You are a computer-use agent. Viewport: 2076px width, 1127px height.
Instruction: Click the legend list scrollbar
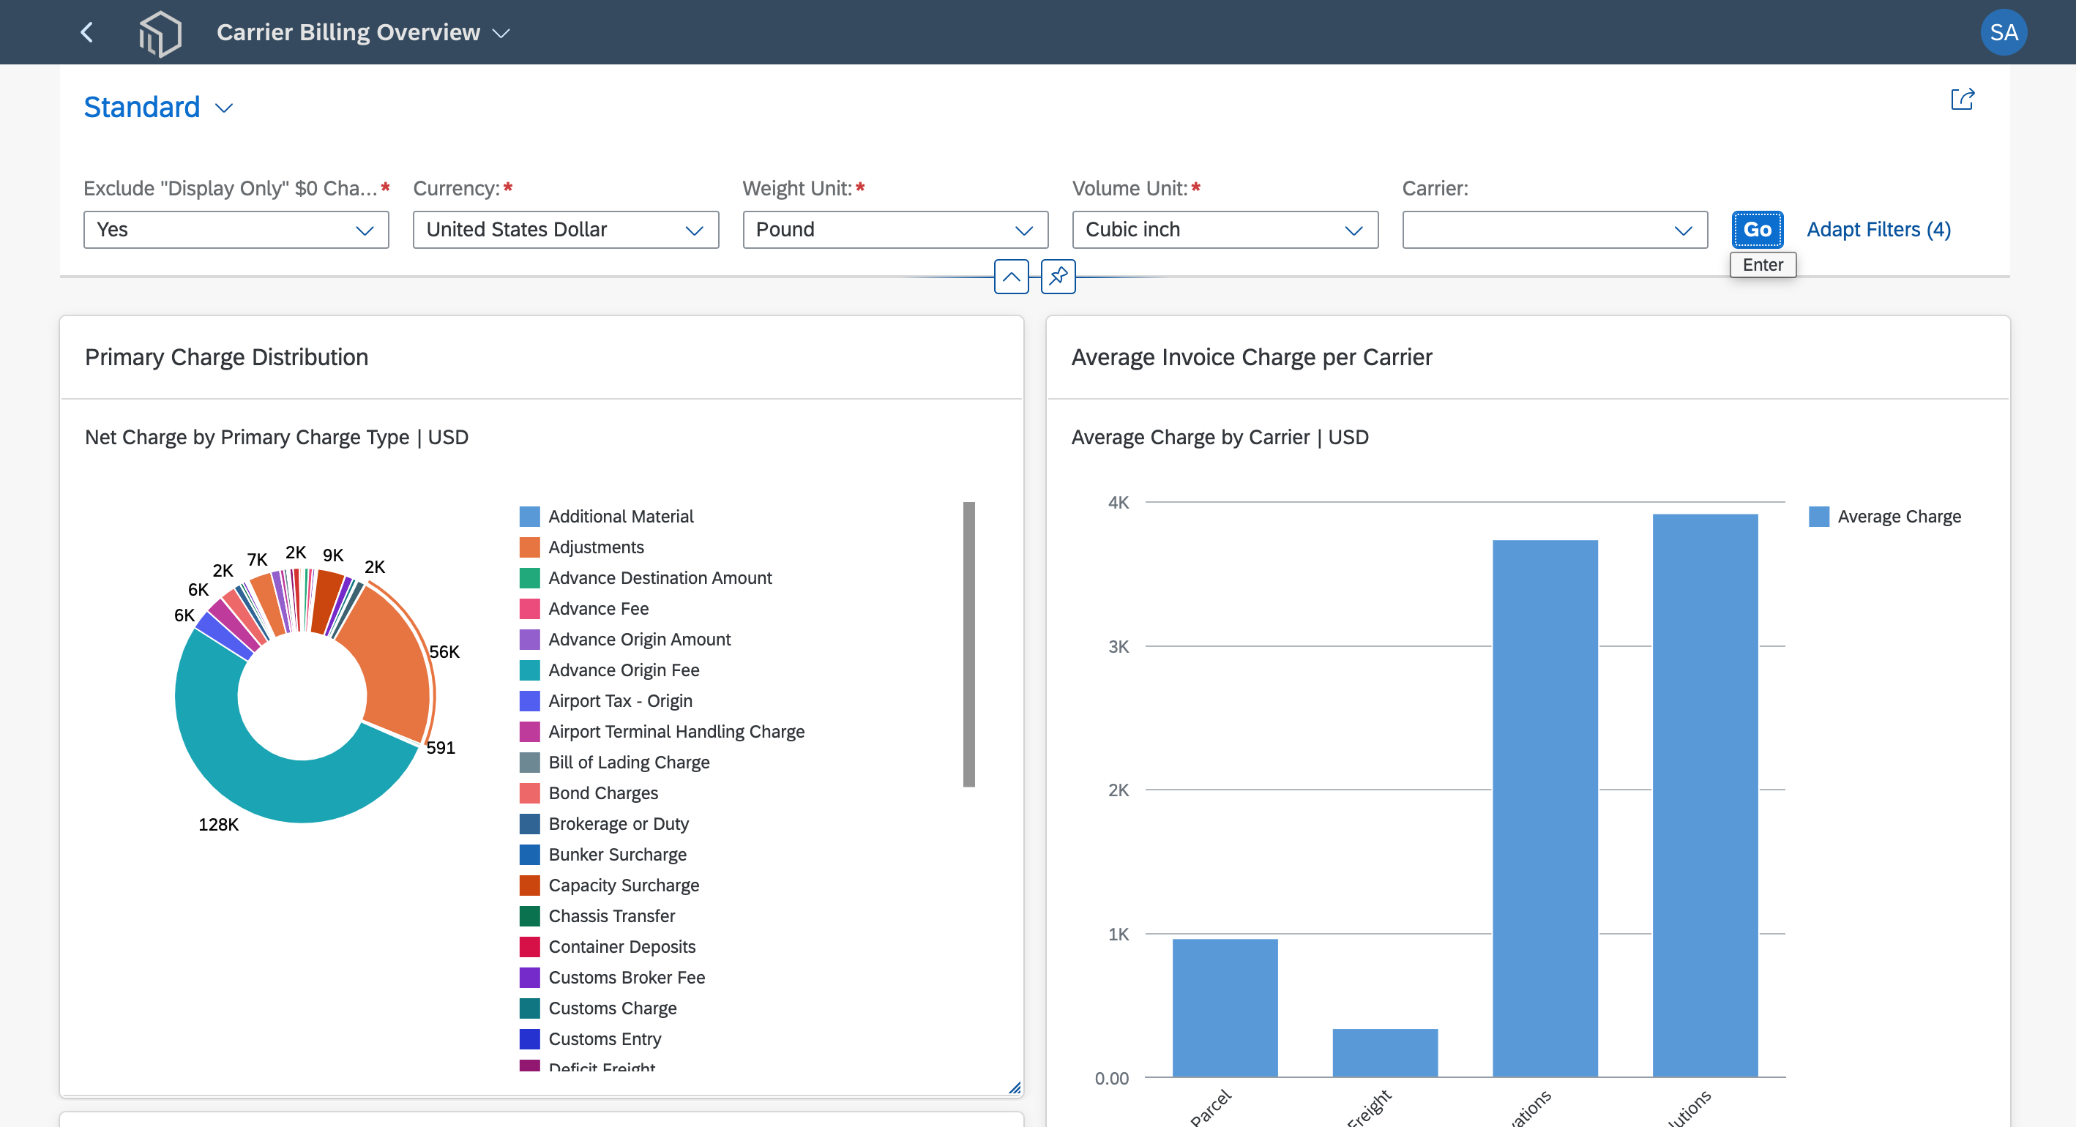(x=968, y=645)
